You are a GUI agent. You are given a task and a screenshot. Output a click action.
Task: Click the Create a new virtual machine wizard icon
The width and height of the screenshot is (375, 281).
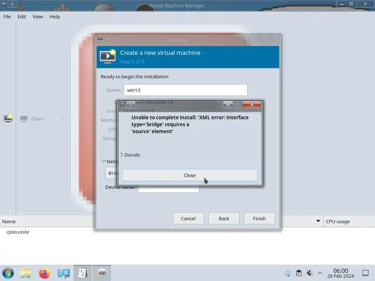(107, 56)
